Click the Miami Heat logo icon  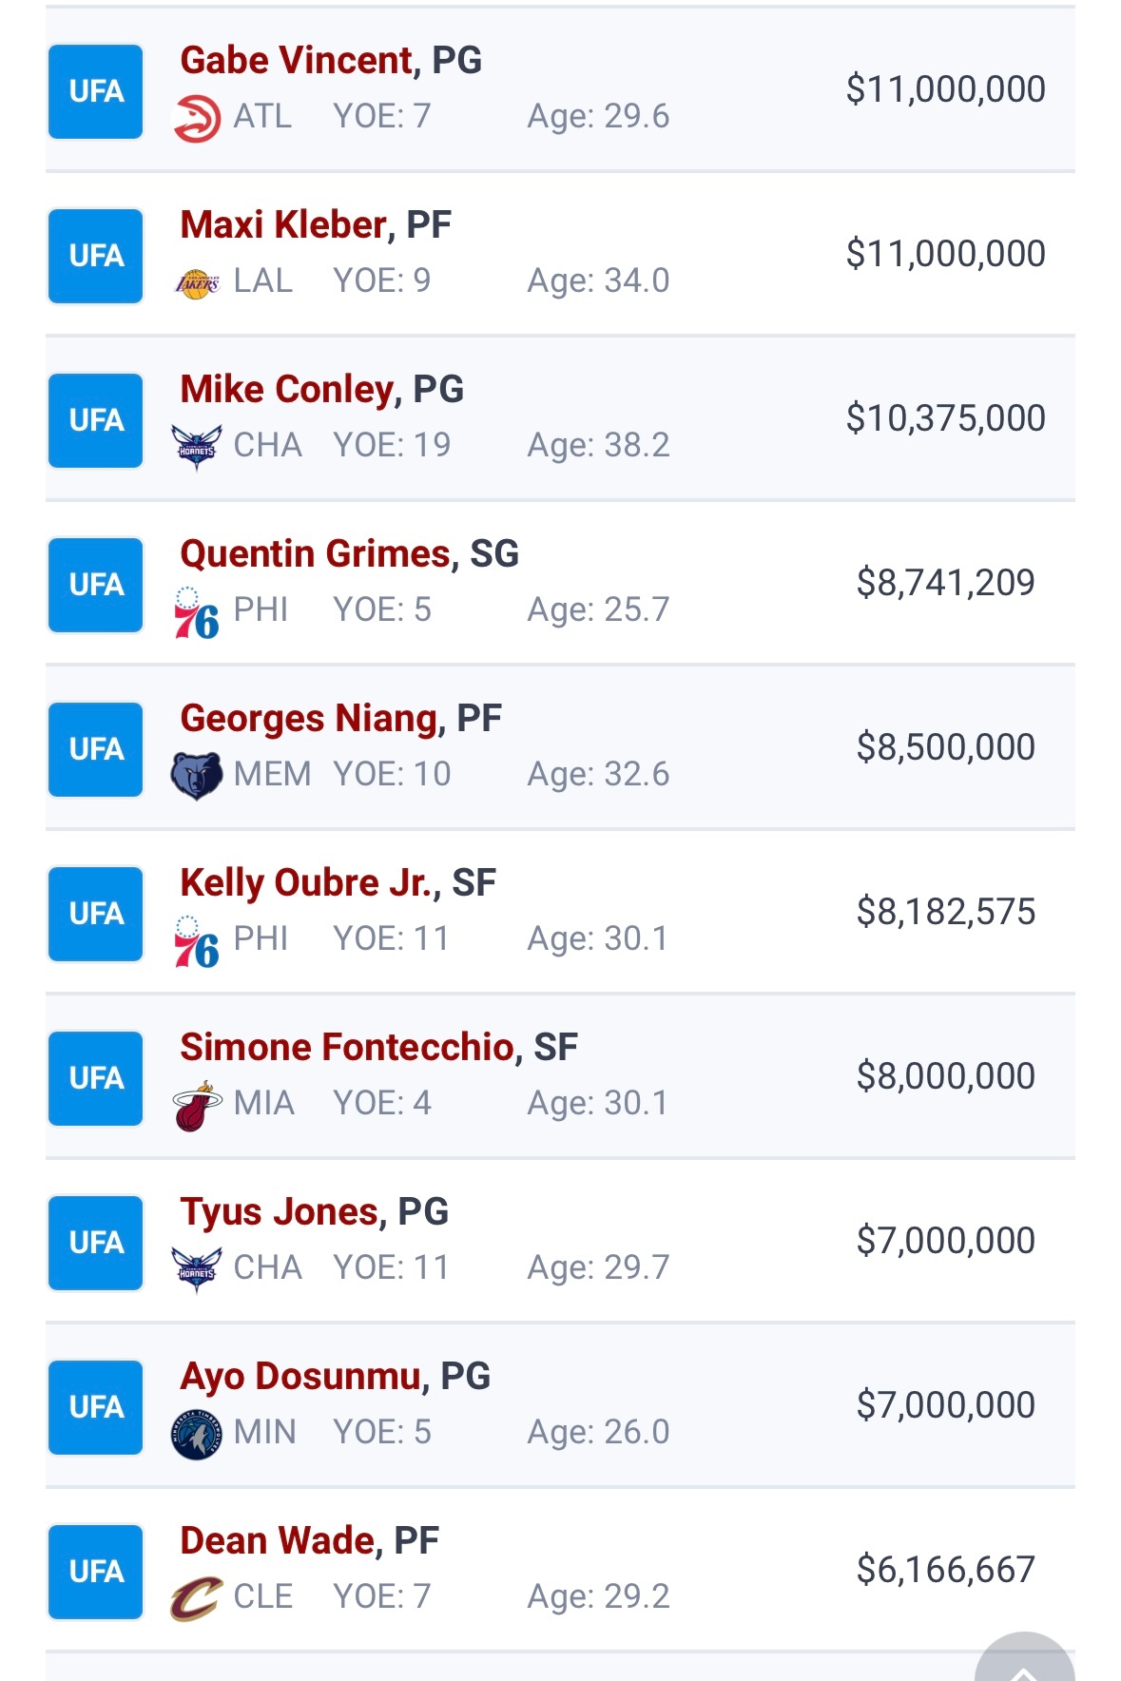(197, 1106)
